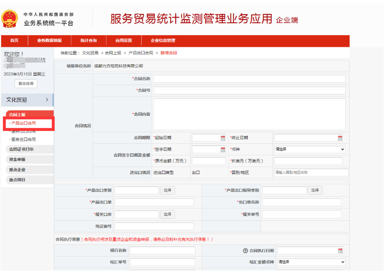Viewport: 384px width, 278px height.
Task: Select 服务进口合同 in the sidebar
Action: point(23,139)
